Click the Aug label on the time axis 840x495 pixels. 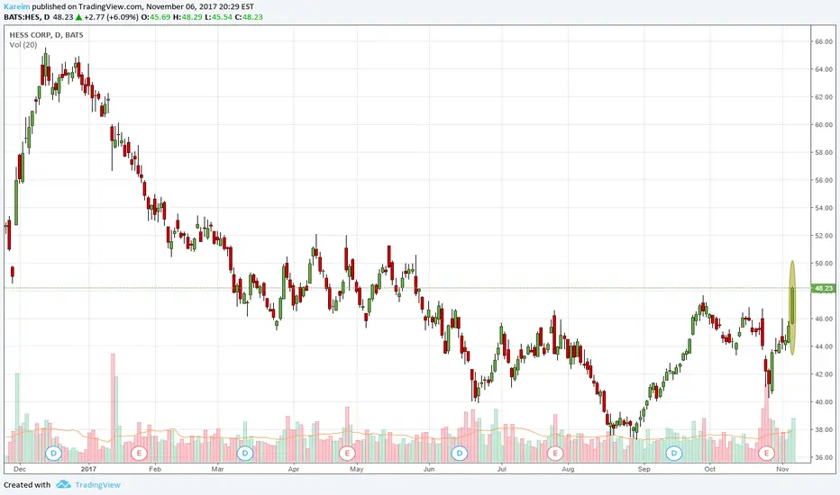pyautogui.click(x=568, y=469)
